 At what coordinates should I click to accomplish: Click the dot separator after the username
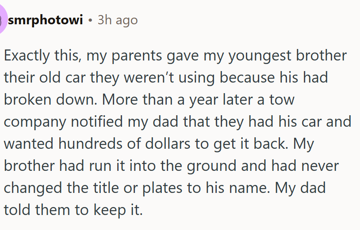[90, 20]
